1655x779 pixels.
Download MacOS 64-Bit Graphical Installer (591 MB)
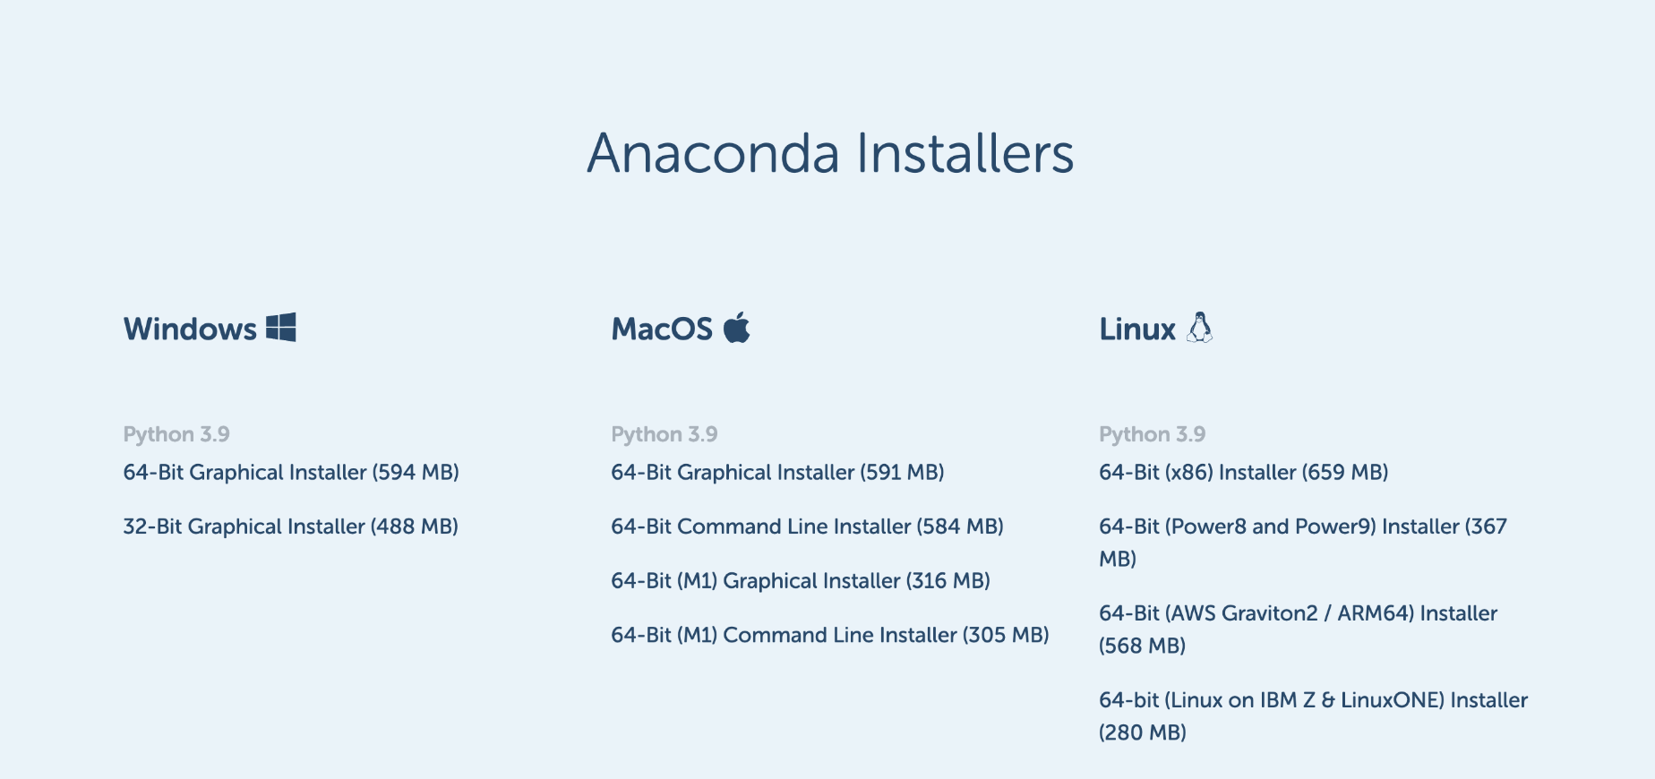coord(777,472)
